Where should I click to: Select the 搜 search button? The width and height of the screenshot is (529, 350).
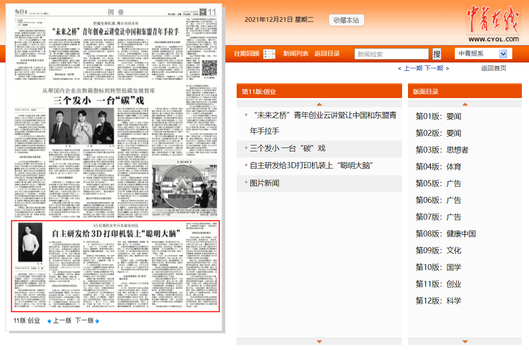point(436,54)
